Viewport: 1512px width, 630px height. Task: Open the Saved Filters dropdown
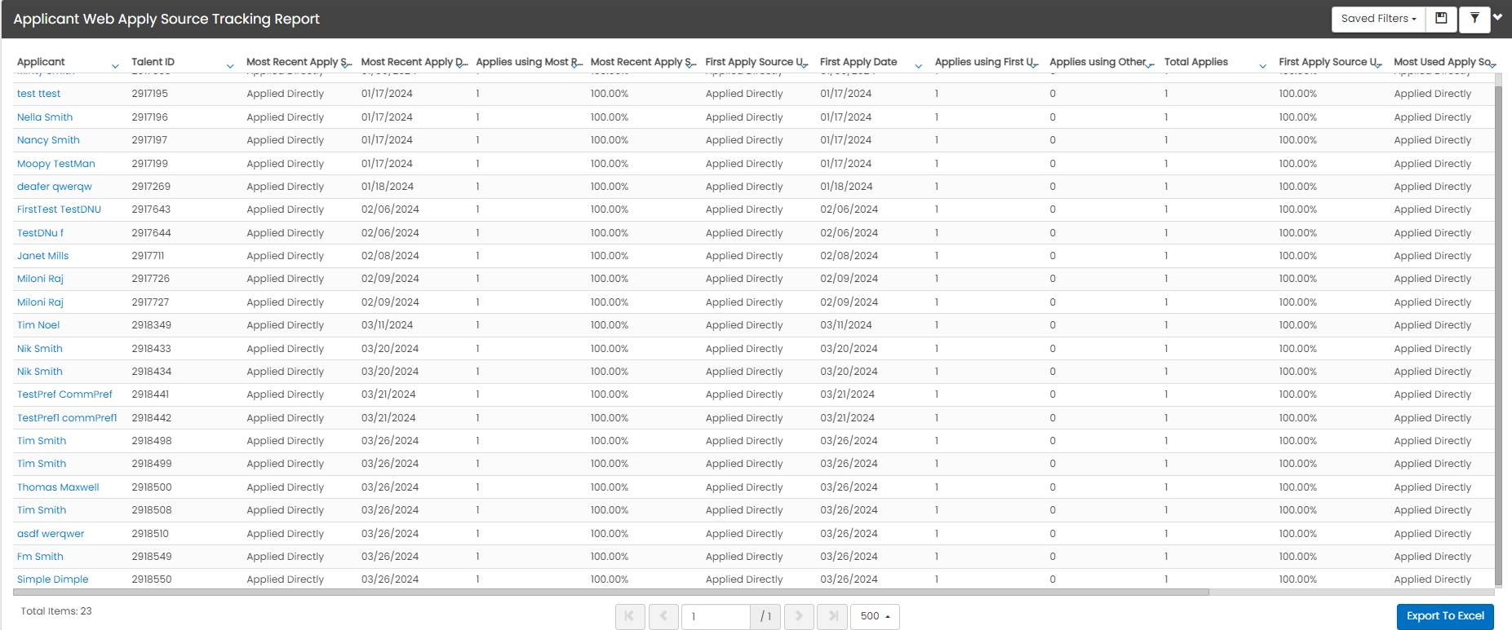pyautogui.click(x=1378, y=19)
